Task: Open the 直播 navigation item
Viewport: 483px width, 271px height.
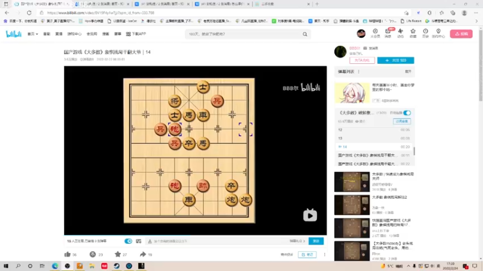Action: [59, 34]
